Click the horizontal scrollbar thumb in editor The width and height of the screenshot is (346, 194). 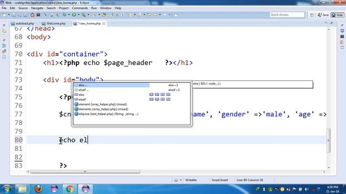coord(85,172)
